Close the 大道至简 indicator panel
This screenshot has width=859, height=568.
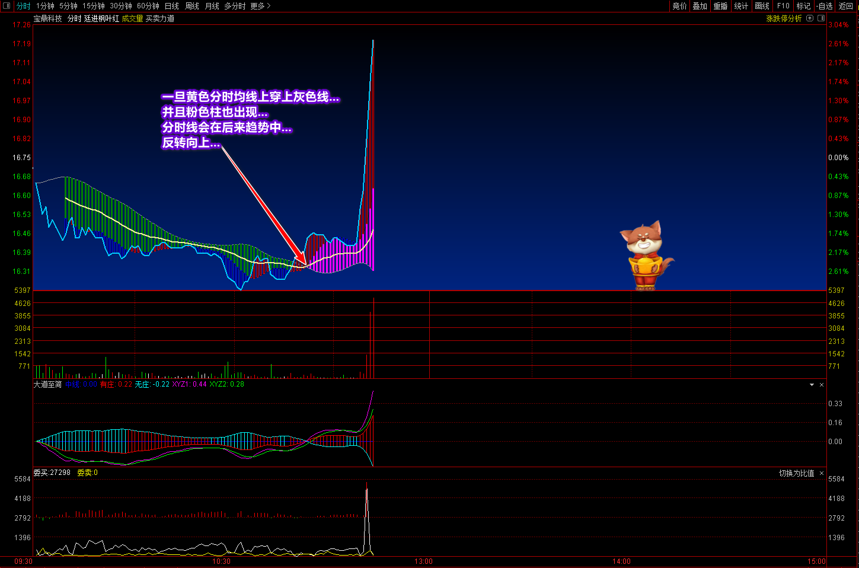822,385
